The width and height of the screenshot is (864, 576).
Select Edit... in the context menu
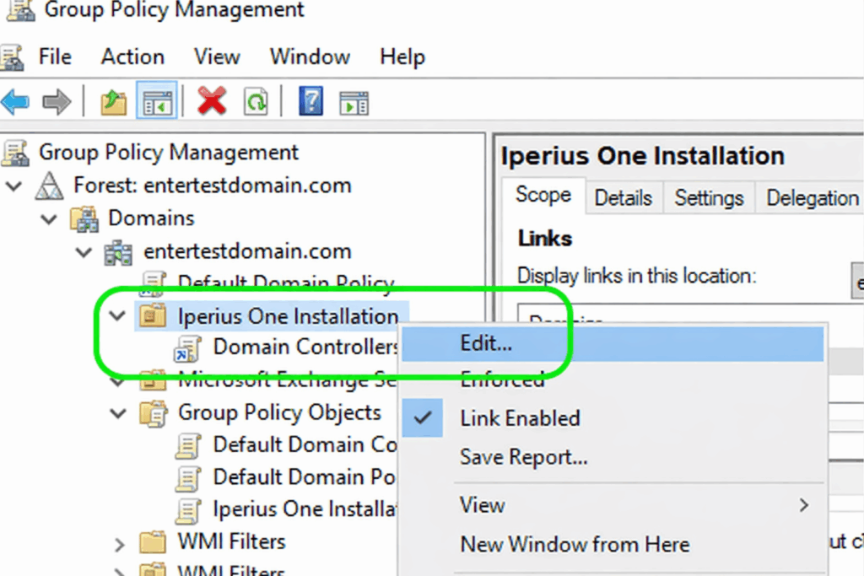click(x=486, y=343)
